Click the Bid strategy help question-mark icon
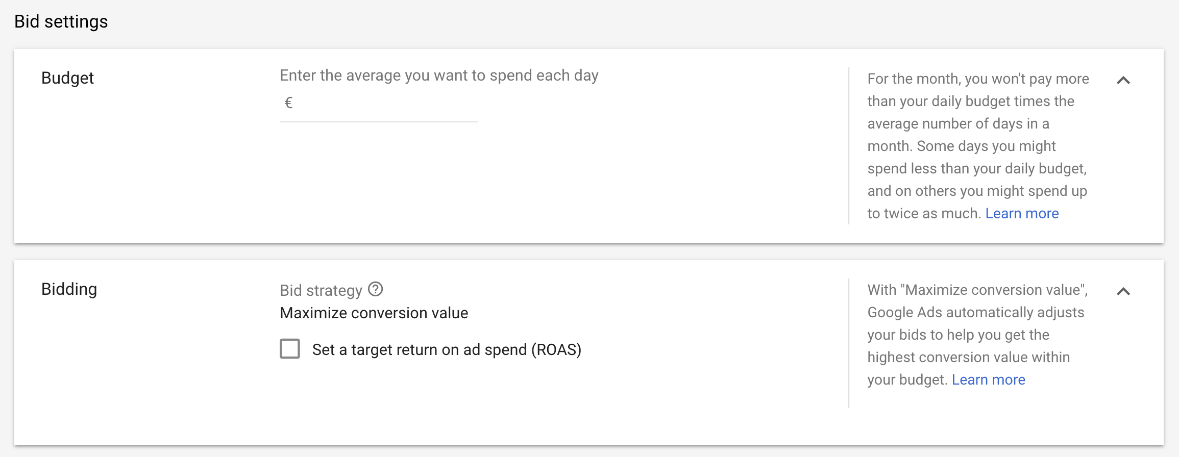 376,290
